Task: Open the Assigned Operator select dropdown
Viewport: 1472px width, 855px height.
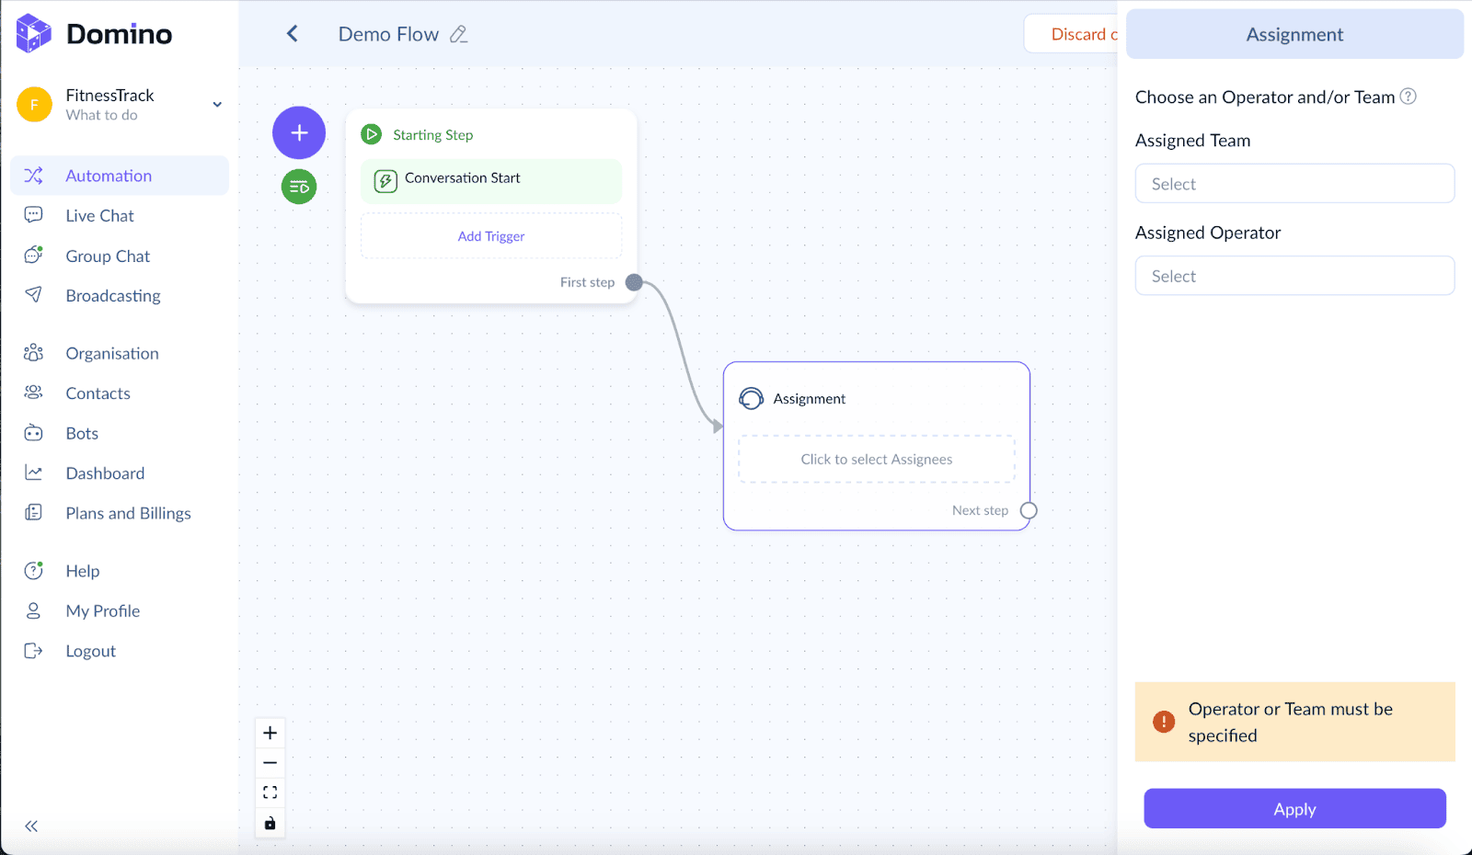Action: (x=1294, y=276)
